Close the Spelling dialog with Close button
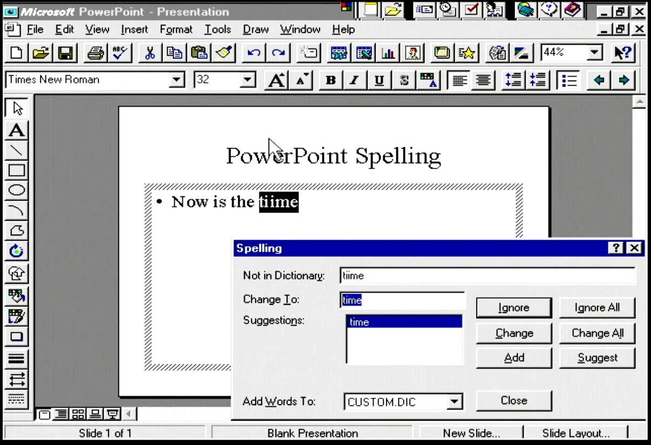651x445 pixels. pos(514,401)
